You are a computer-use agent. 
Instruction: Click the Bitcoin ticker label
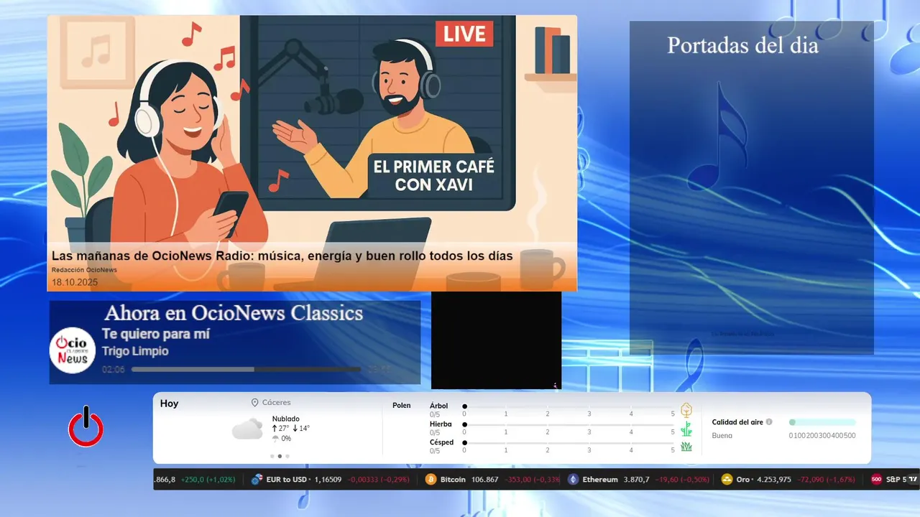click(453, 480)
